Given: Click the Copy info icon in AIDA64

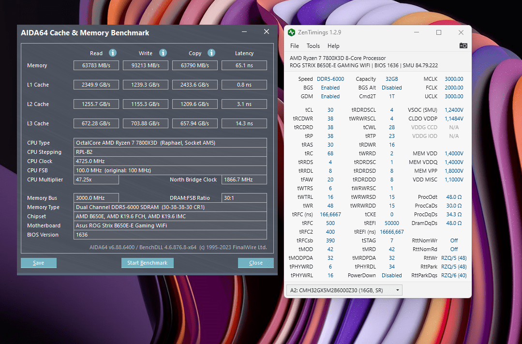Looking at the screenshot, I should point(211,53).
